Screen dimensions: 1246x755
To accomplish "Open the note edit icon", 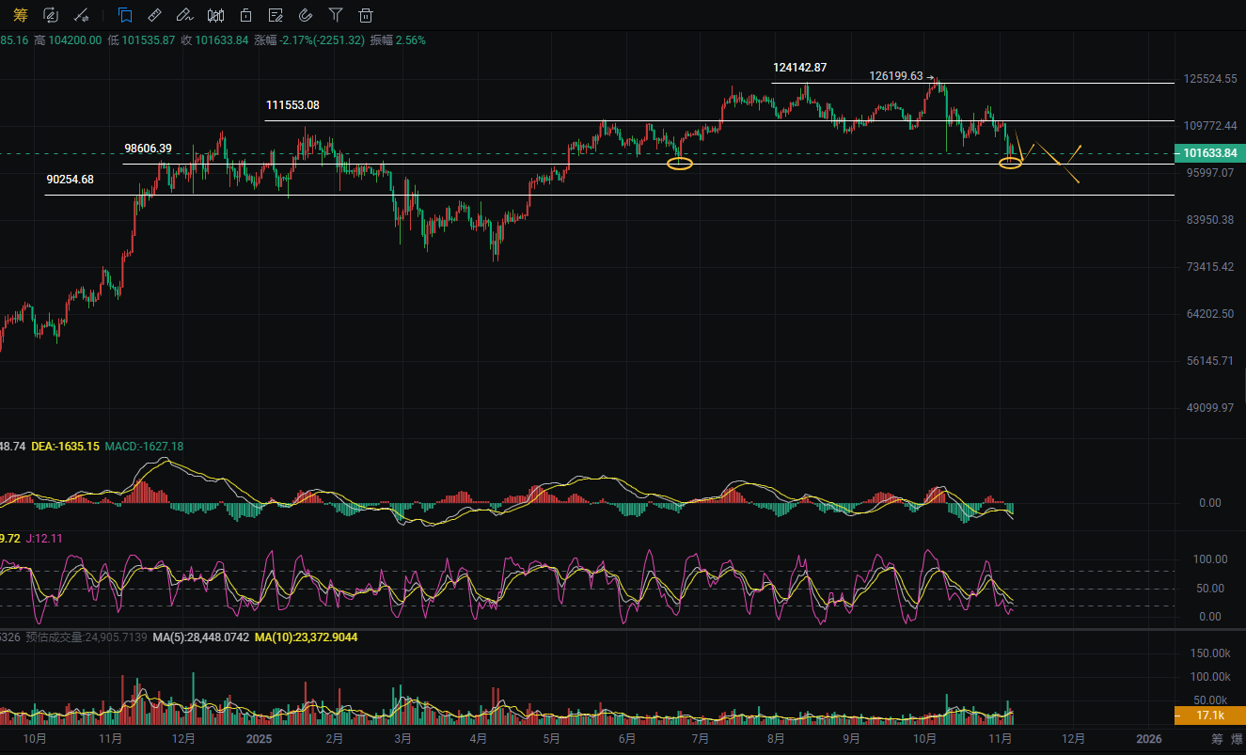I will pyautogui.click(x=276, y=15).
